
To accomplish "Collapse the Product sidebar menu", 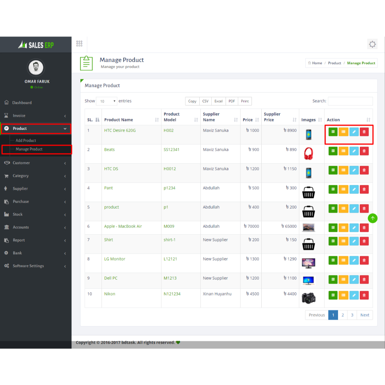I will coord(36,129).
